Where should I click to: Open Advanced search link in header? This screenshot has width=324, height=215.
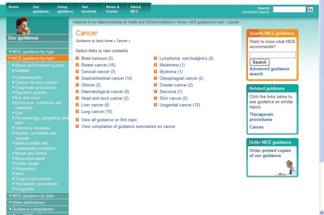[x=255, y=12]
